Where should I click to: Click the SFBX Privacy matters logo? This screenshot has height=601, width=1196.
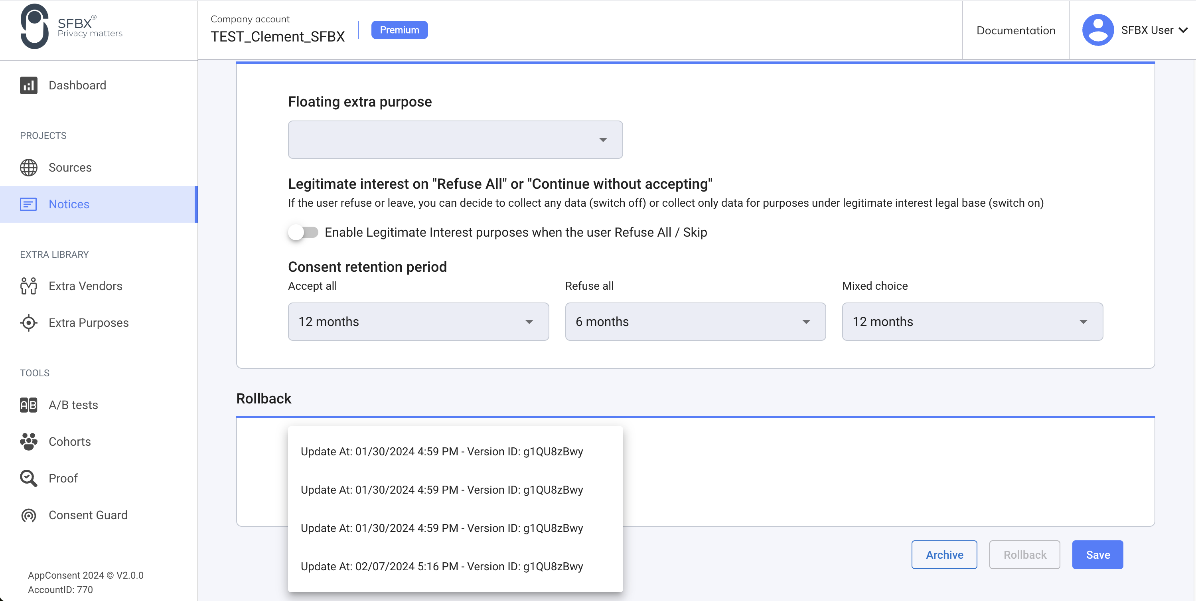point(71,27)
